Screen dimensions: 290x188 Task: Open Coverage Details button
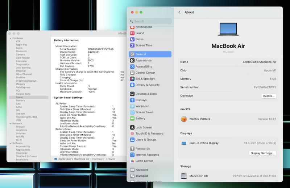[269, 96]
